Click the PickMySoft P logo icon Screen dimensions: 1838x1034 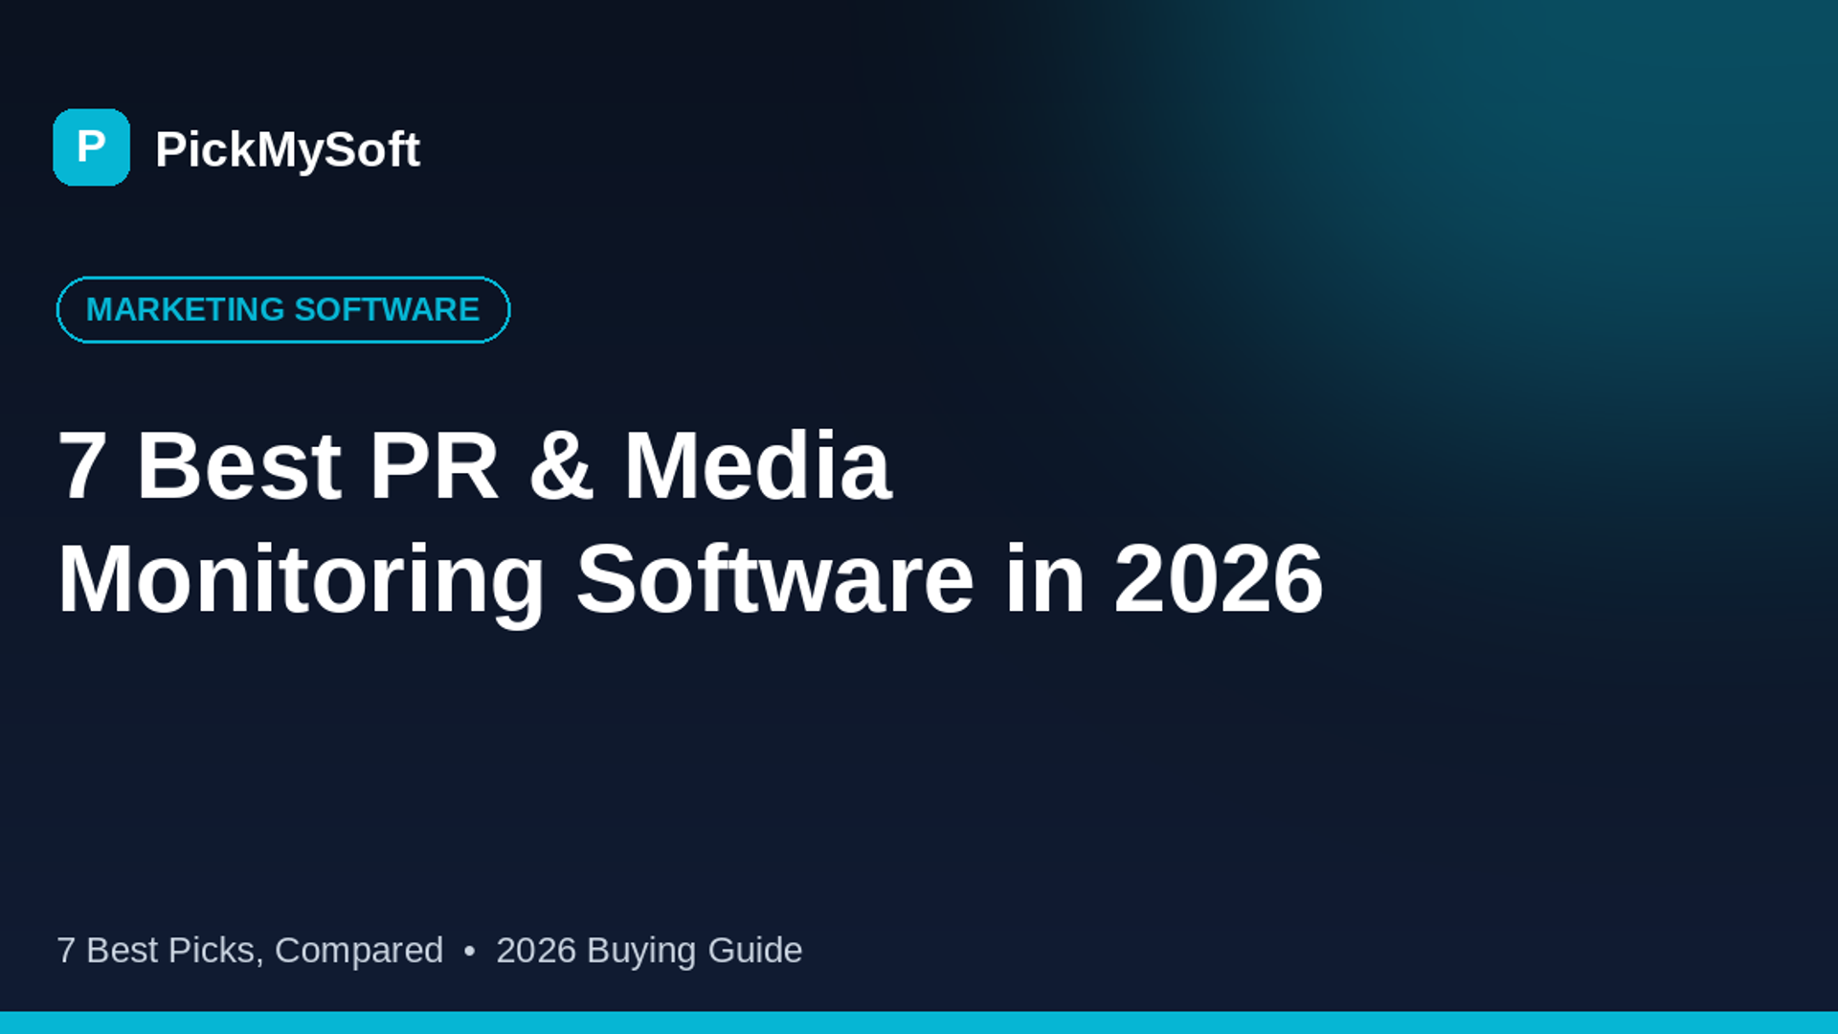pos(91,147)
